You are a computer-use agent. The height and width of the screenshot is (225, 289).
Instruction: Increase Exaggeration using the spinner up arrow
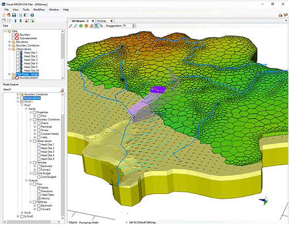click(134, 25)
